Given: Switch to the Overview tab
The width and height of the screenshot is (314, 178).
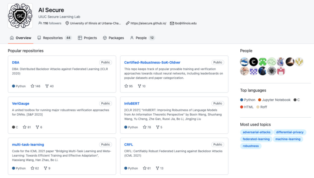Looking at the screenshot, I should click(x=21, y=38).
